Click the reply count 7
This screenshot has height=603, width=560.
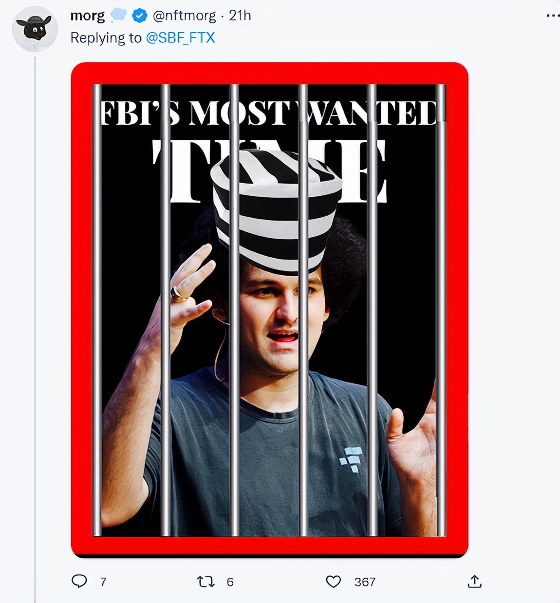pos(103,582)
